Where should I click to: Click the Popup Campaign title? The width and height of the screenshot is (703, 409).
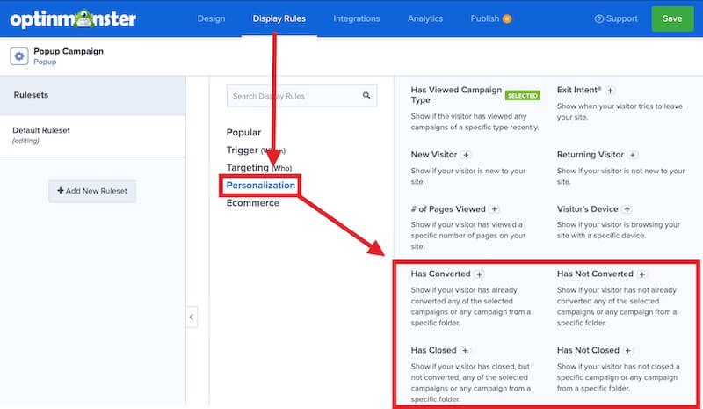pyautogui.click(x=69, y=51)
